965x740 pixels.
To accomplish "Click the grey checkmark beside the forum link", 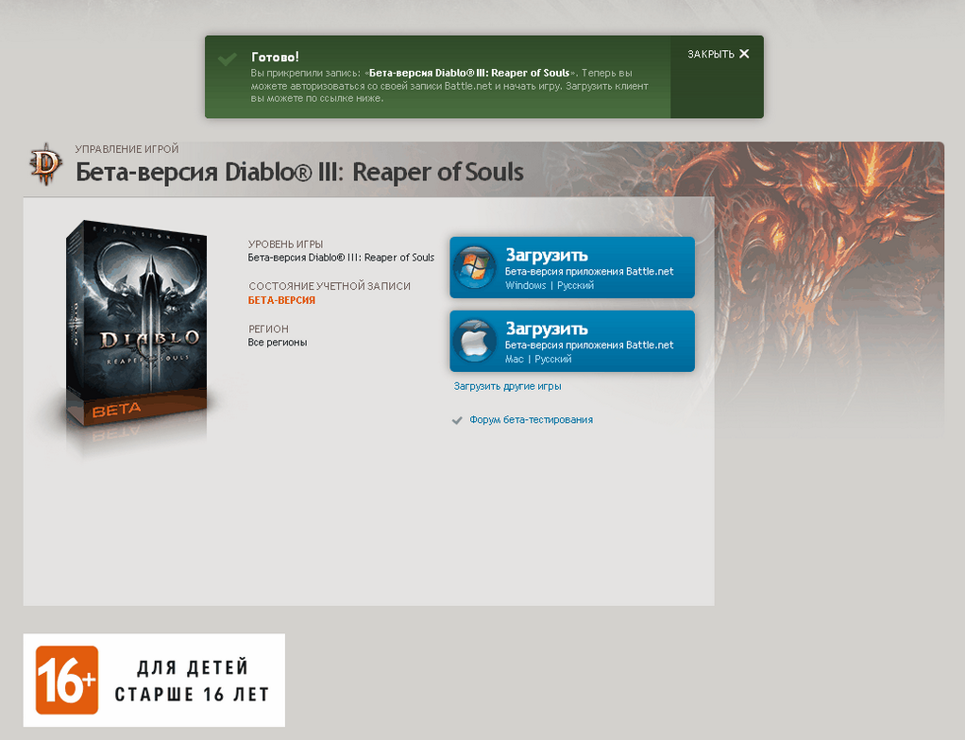I will (457, 421).
